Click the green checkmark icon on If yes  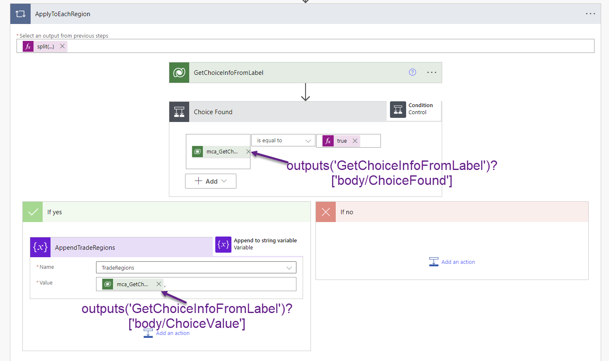(32, 212)
